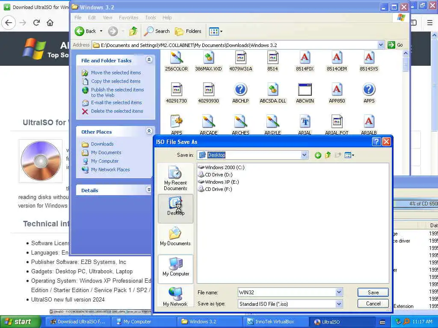Image resolution: width=438 pixels, height=328 pixels.
Task: Open My Network place in Save dialog
Action: point(175,297)
